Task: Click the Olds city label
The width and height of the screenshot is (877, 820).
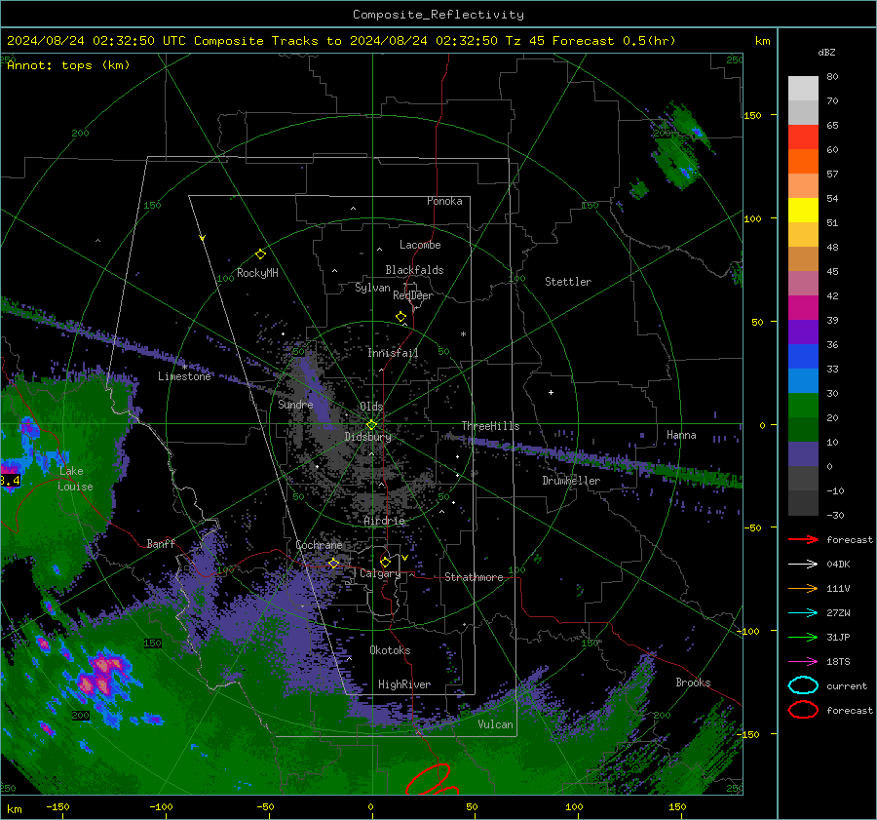Action: tap(371, 407)
